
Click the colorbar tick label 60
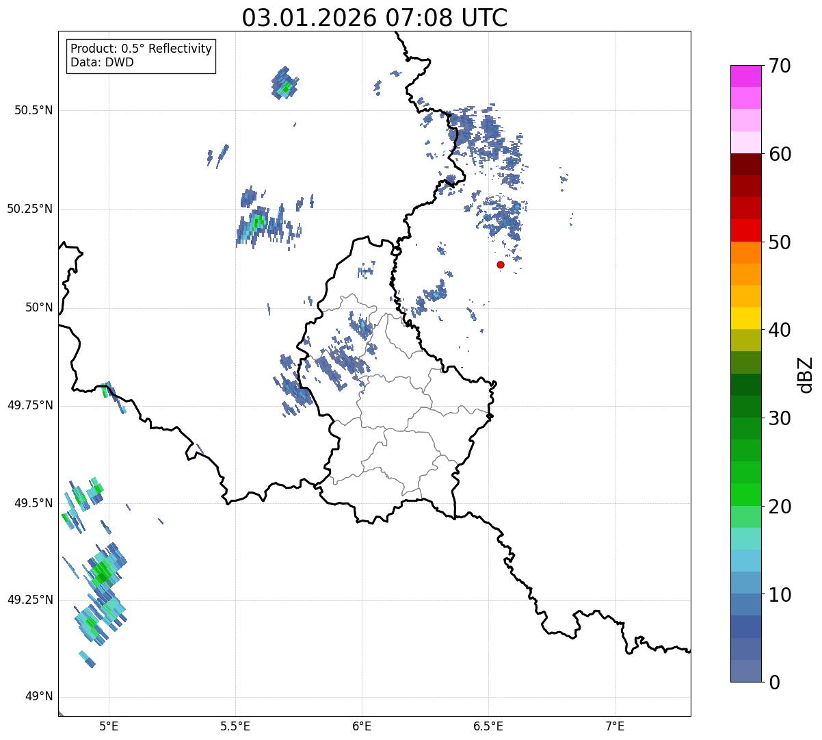click(780, 154)
